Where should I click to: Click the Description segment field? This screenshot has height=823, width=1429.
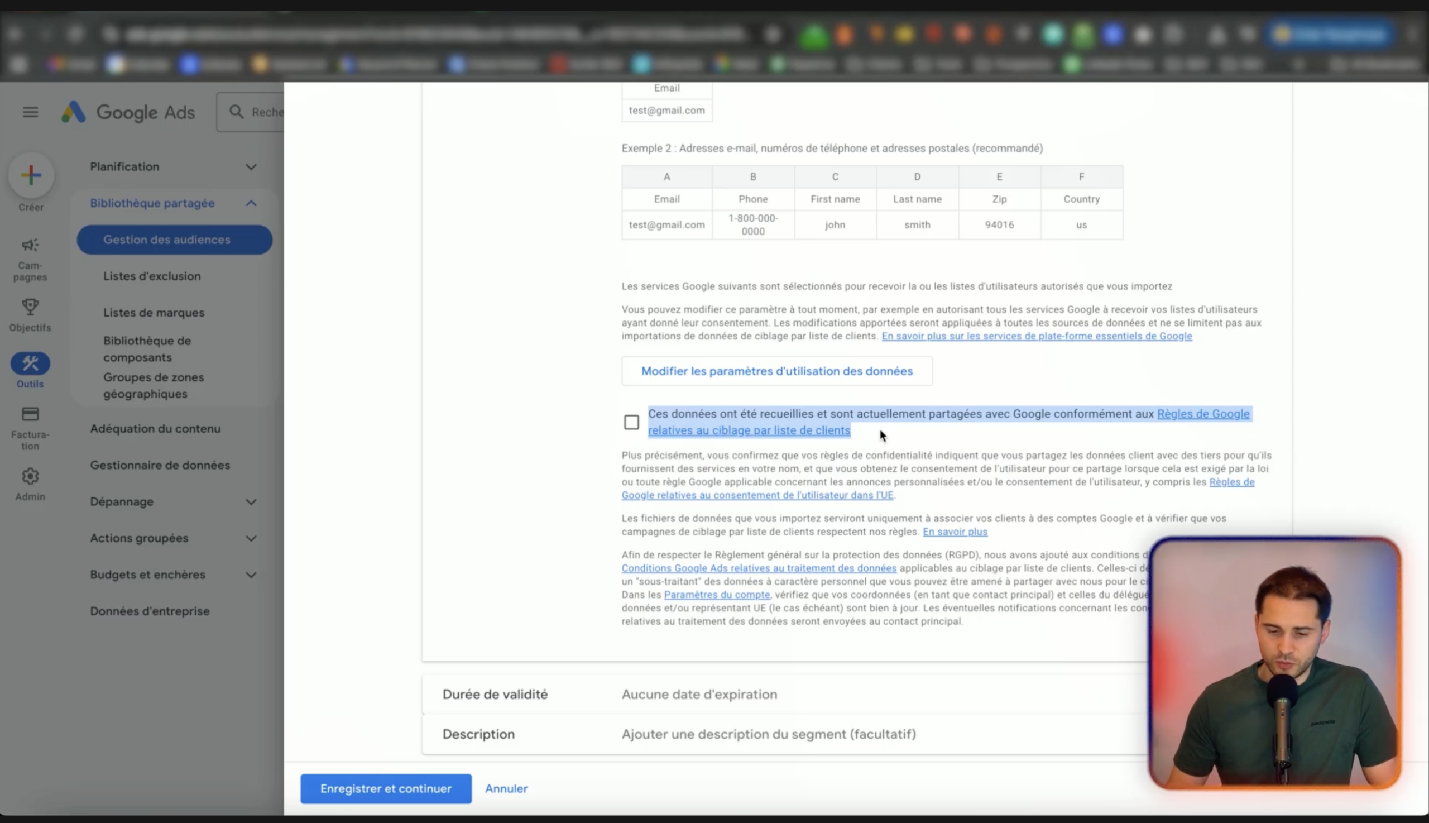[769, 734]
